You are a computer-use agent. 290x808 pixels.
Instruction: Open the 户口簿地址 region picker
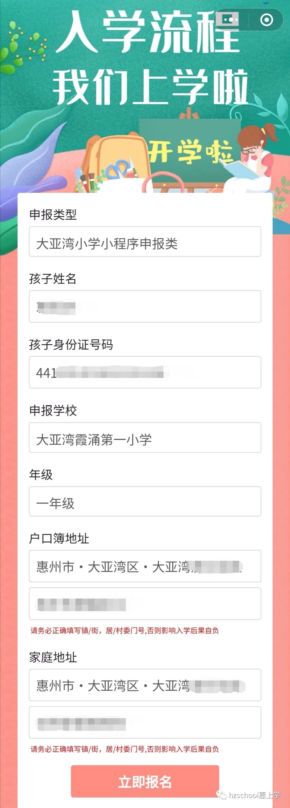(x=145, y=566)
